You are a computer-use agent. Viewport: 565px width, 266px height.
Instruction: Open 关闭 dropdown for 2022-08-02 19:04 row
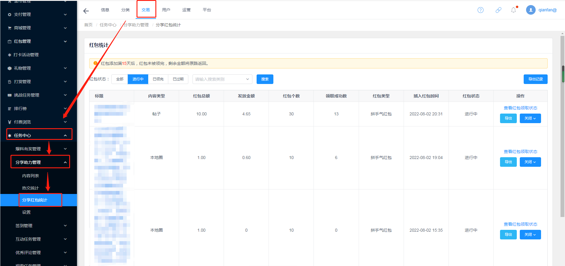tap(530, 162)
